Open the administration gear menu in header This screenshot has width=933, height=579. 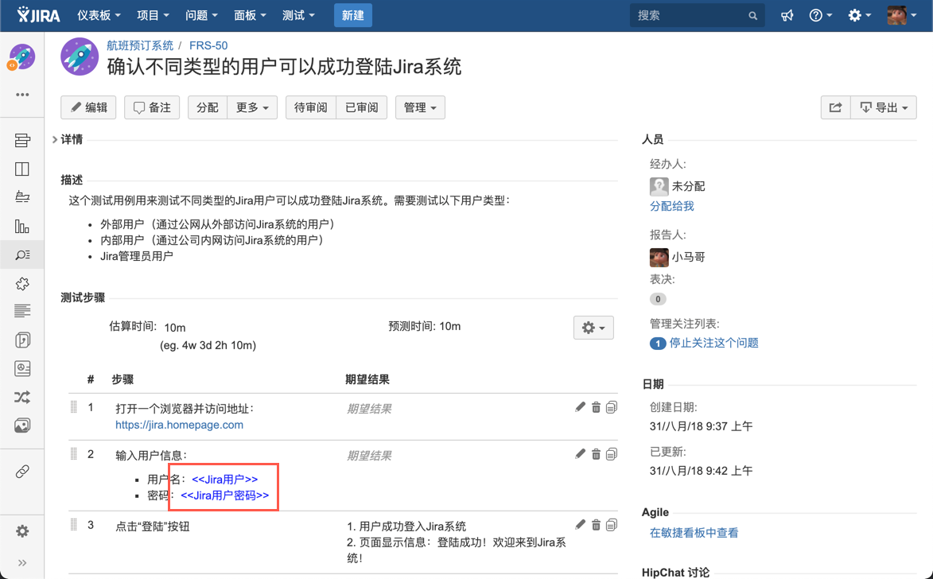tap(859, 15)
